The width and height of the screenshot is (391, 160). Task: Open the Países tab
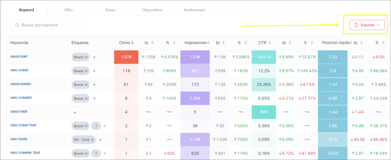(110, 10)
